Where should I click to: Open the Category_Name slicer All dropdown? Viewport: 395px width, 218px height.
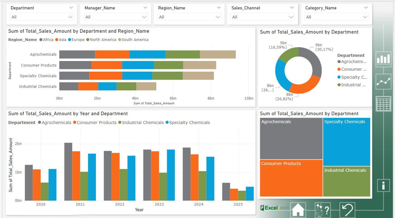tap(336, 17)
